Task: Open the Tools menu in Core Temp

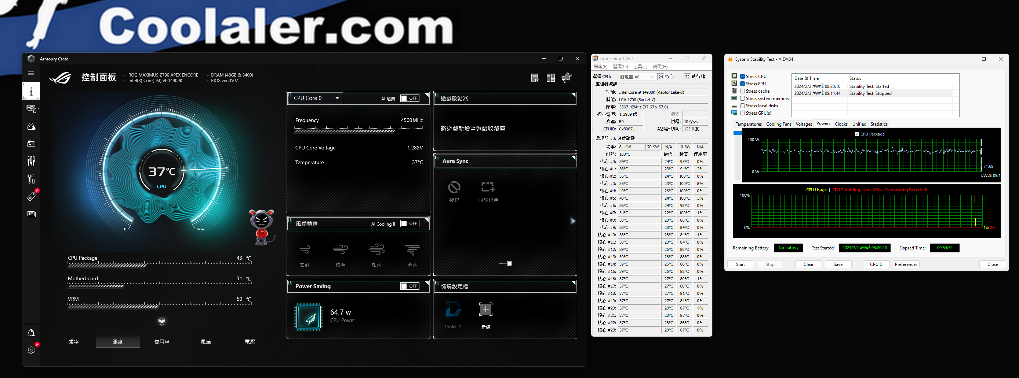Action: (x=640, y=67)
